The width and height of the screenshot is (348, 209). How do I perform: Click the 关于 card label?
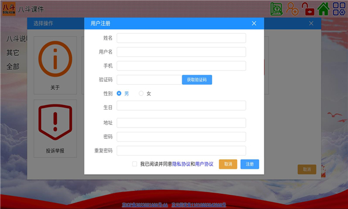pyautogui.click(x=55, y=88)
